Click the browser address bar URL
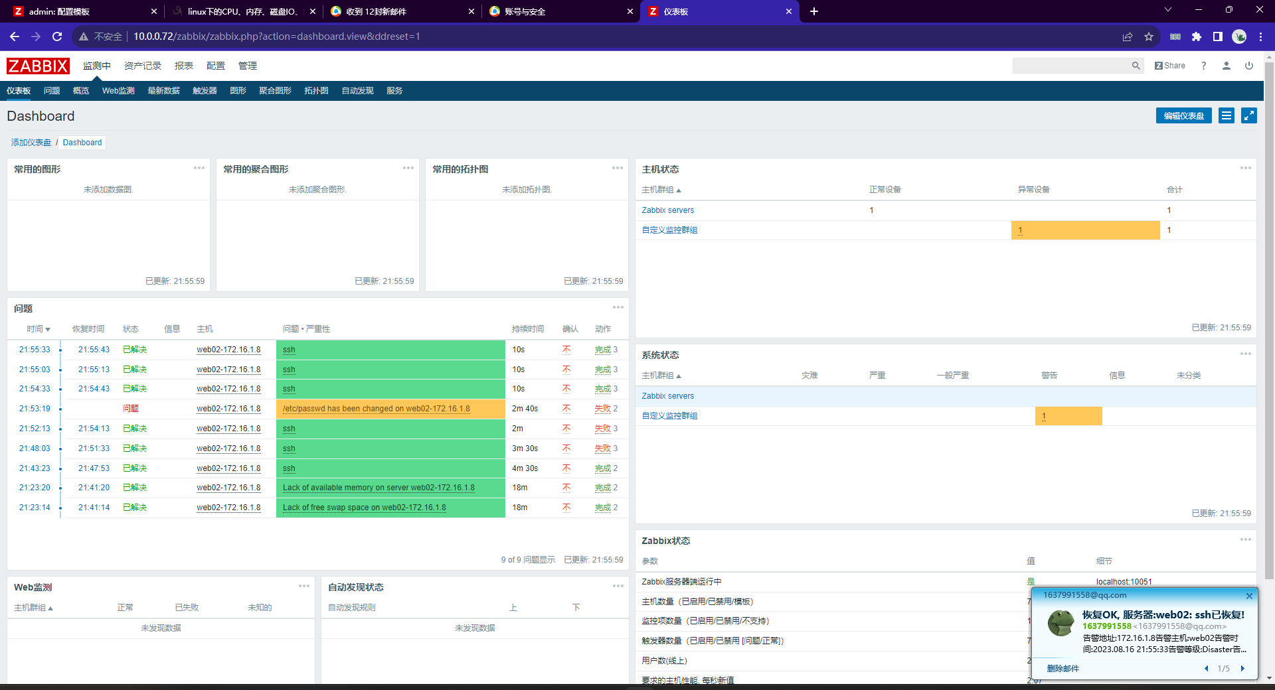1275x690 pixels. tap(276, 36)
